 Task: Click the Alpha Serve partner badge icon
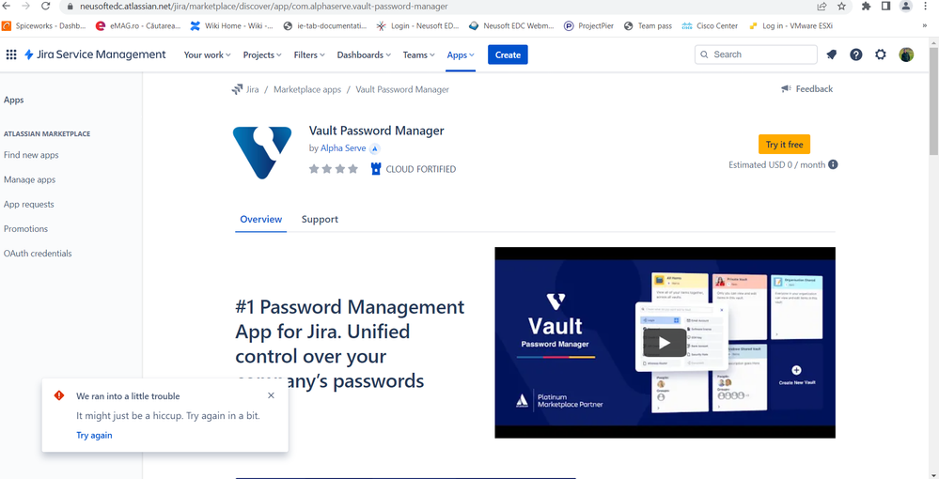click(x=375, y=148)
